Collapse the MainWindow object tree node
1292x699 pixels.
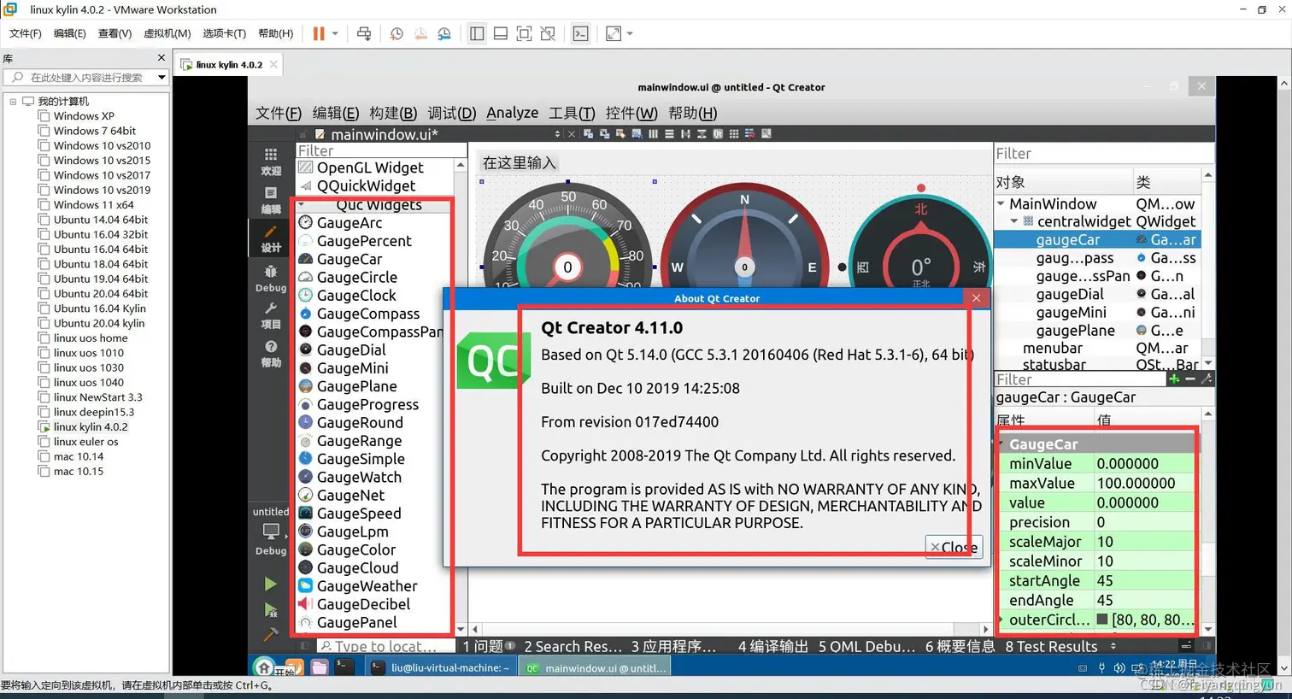coord(1001,203)
